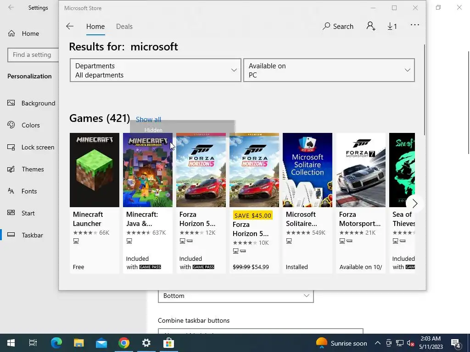470x352 pixels.
Task: Open Background in Settings sidebar
Action: (31, 103)
